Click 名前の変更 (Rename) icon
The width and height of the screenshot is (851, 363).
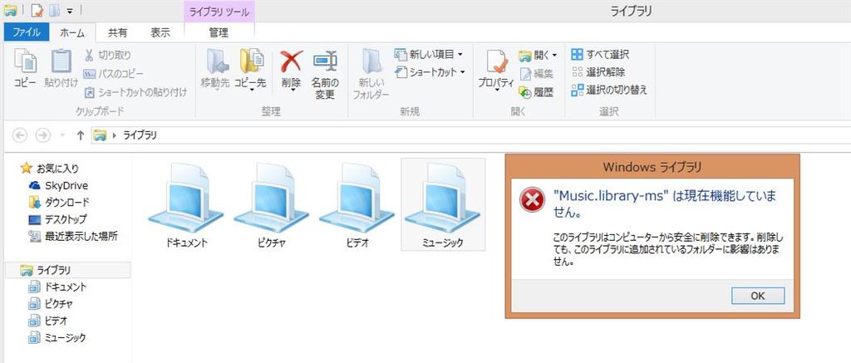click(325, 74)
